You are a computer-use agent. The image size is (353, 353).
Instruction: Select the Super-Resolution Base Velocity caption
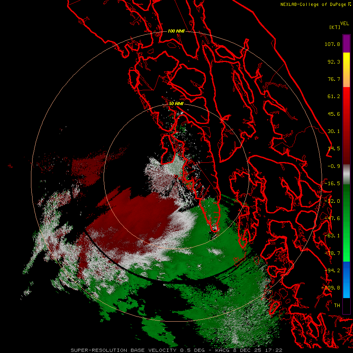(176, 350)
